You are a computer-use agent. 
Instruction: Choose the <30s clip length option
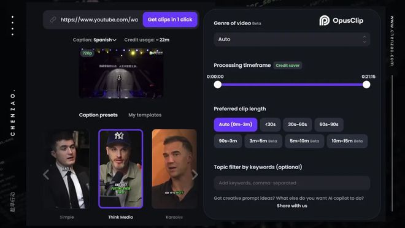270,124
